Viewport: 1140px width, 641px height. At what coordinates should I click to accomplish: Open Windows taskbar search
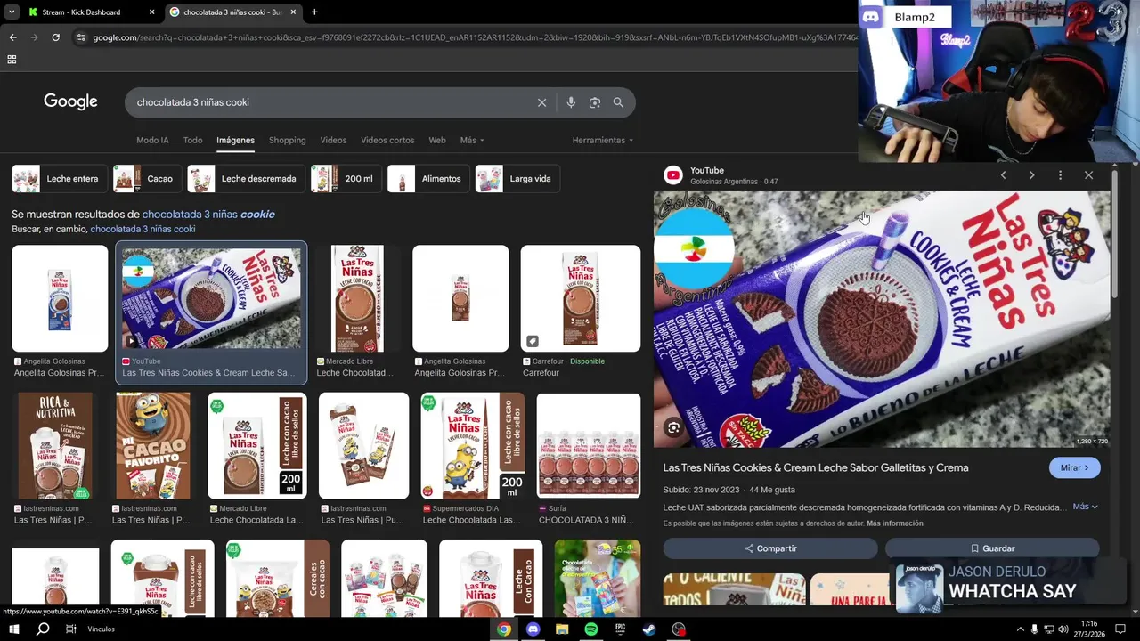(43, 629)
